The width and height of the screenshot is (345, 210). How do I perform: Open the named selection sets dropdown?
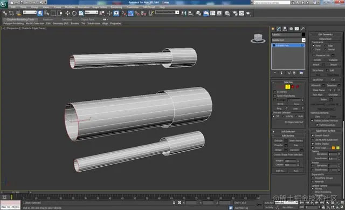click(x=167, y=12)
